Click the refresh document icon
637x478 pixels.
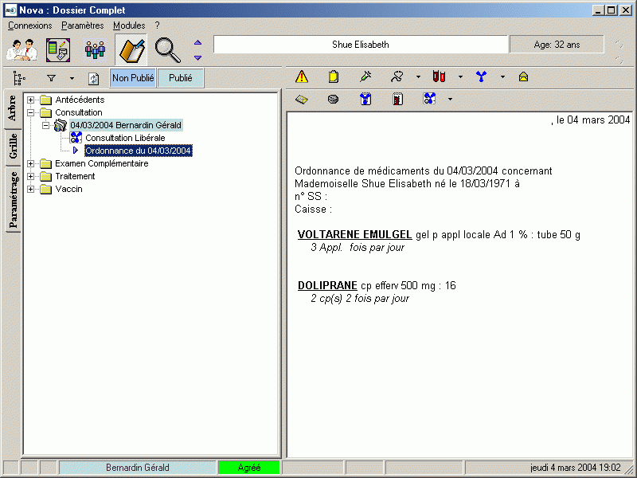tap(94, 78)
